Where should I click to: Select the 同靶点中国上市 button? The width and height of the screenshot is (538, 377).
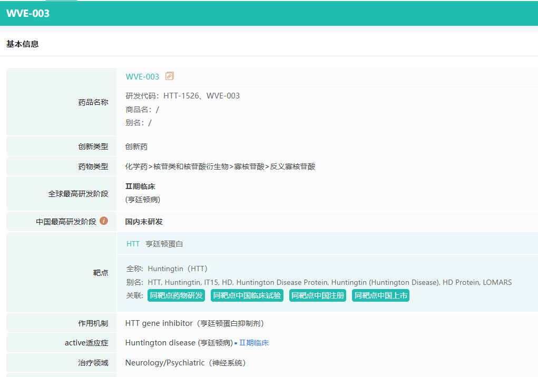pos(380,295)
